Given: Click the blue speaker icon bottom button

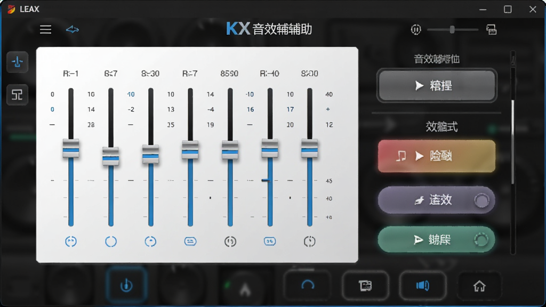Looking at the screenshot, I should tap(423, 286).
